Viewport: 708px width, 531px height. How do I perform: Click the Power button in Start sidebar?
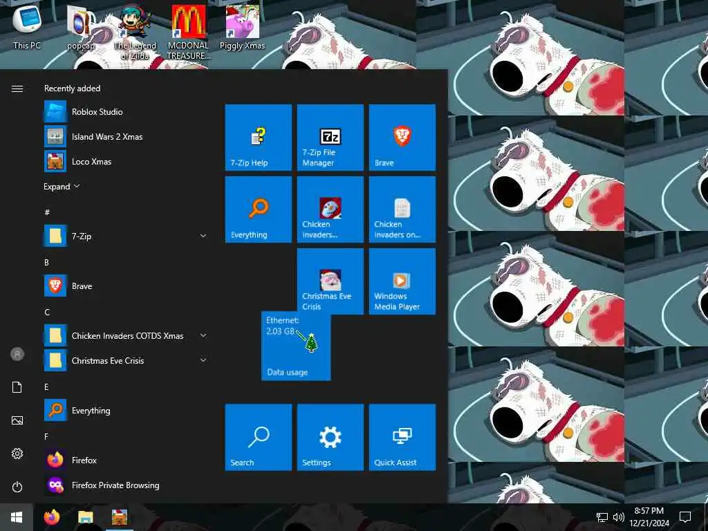(17, 487)
